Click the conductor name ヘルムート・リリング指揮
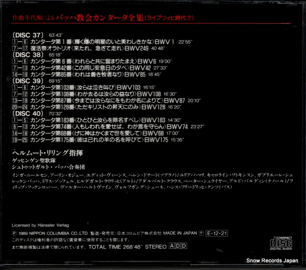This screenshot has width=306, height=270. pos(47,153)
